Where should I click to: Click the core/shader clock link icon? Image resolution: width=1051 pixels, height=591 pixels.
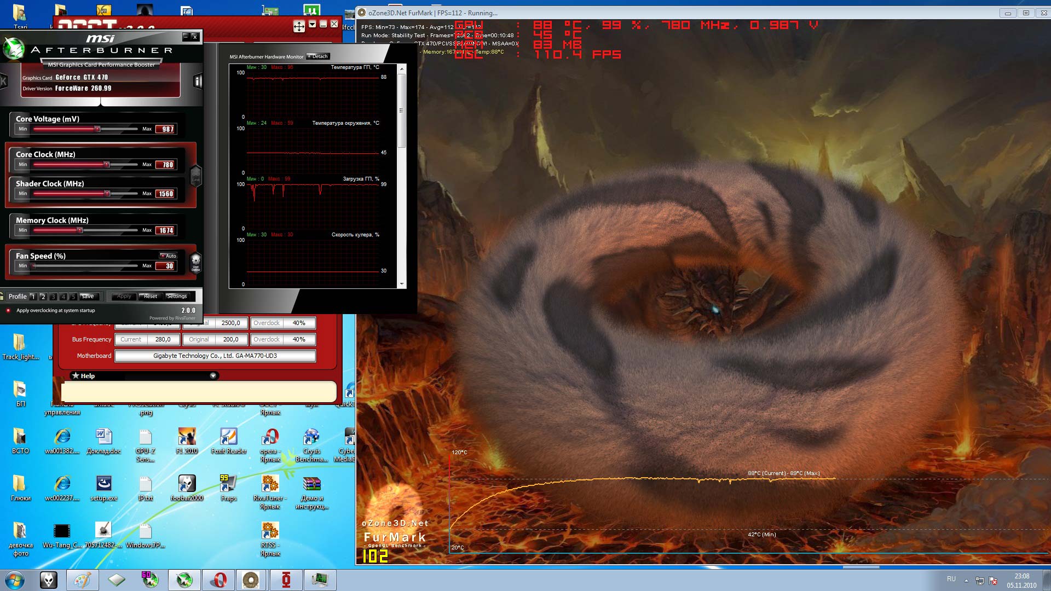[195, 176]
